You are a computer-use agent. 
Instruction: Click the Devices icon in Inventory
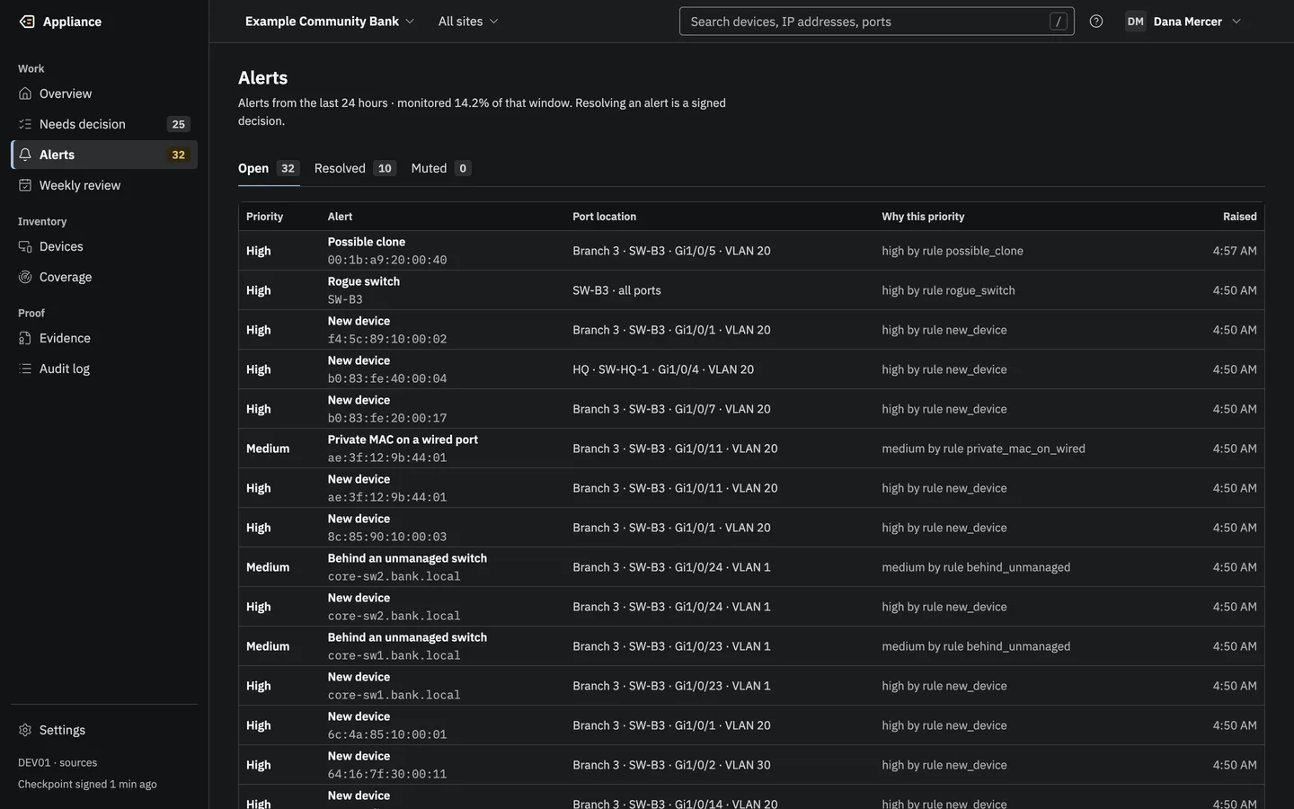(25, 246)
